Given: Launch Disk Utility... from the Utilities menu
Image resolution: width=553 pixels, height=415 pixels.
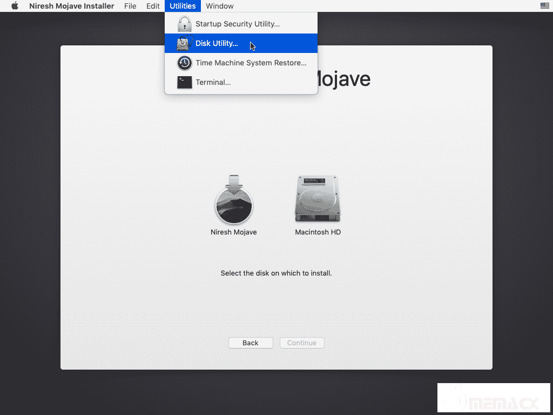Looking at the screenshot, I should pyautogui.click(x=217, y=43).
